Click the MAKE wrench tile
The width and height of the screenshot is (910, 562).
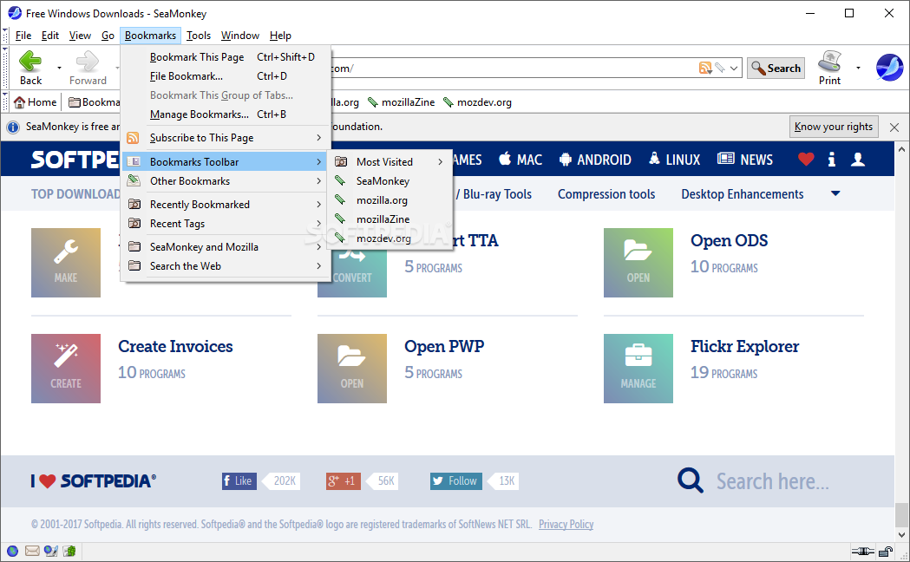pos(66,263)
